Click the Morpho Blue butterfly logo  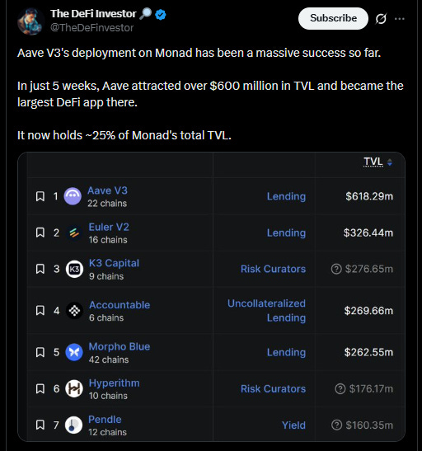click(x=74, y=352)
